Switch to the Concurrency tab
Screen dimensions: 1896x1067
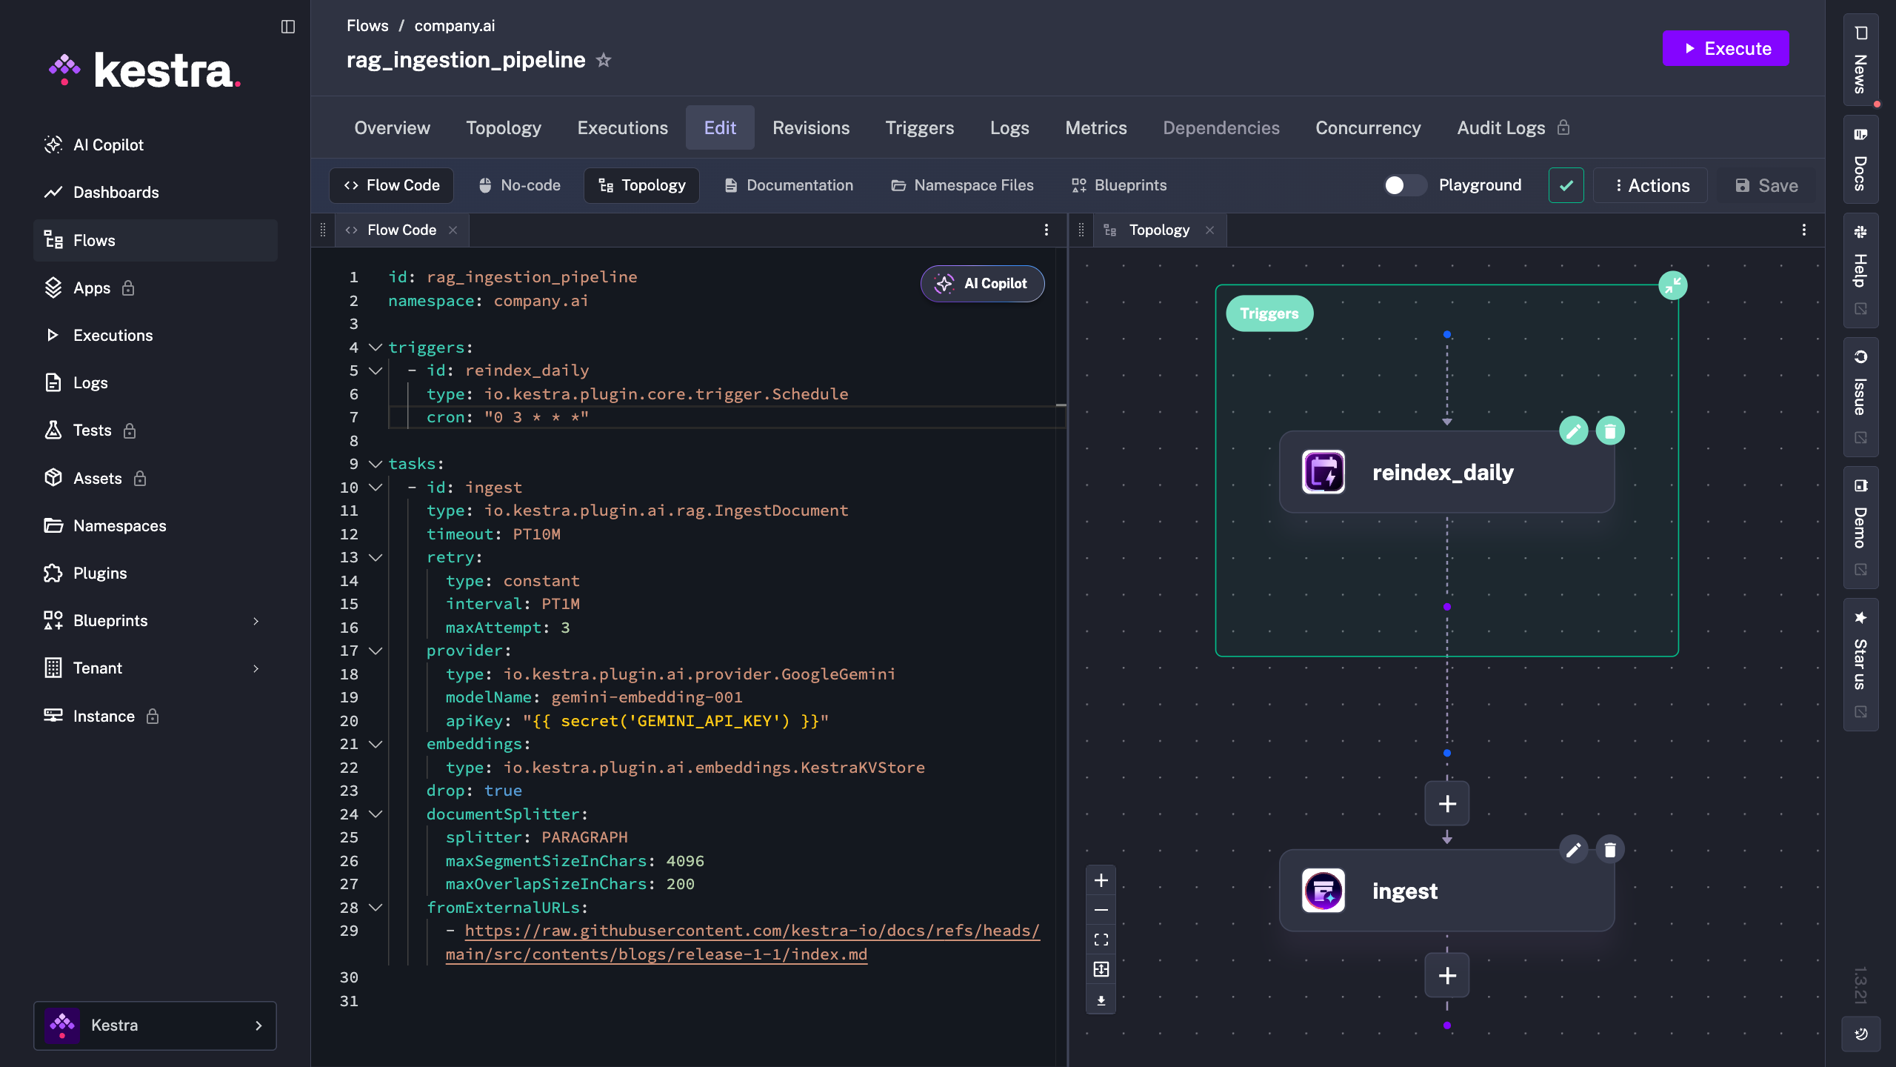click(1368, 128)
